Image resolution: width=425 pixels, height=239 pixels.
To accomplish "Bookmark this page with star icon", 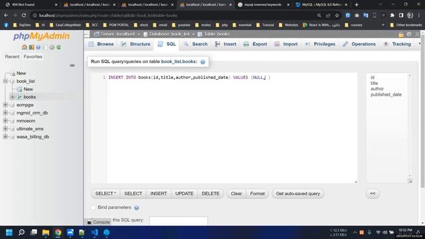I will point(337,15).
